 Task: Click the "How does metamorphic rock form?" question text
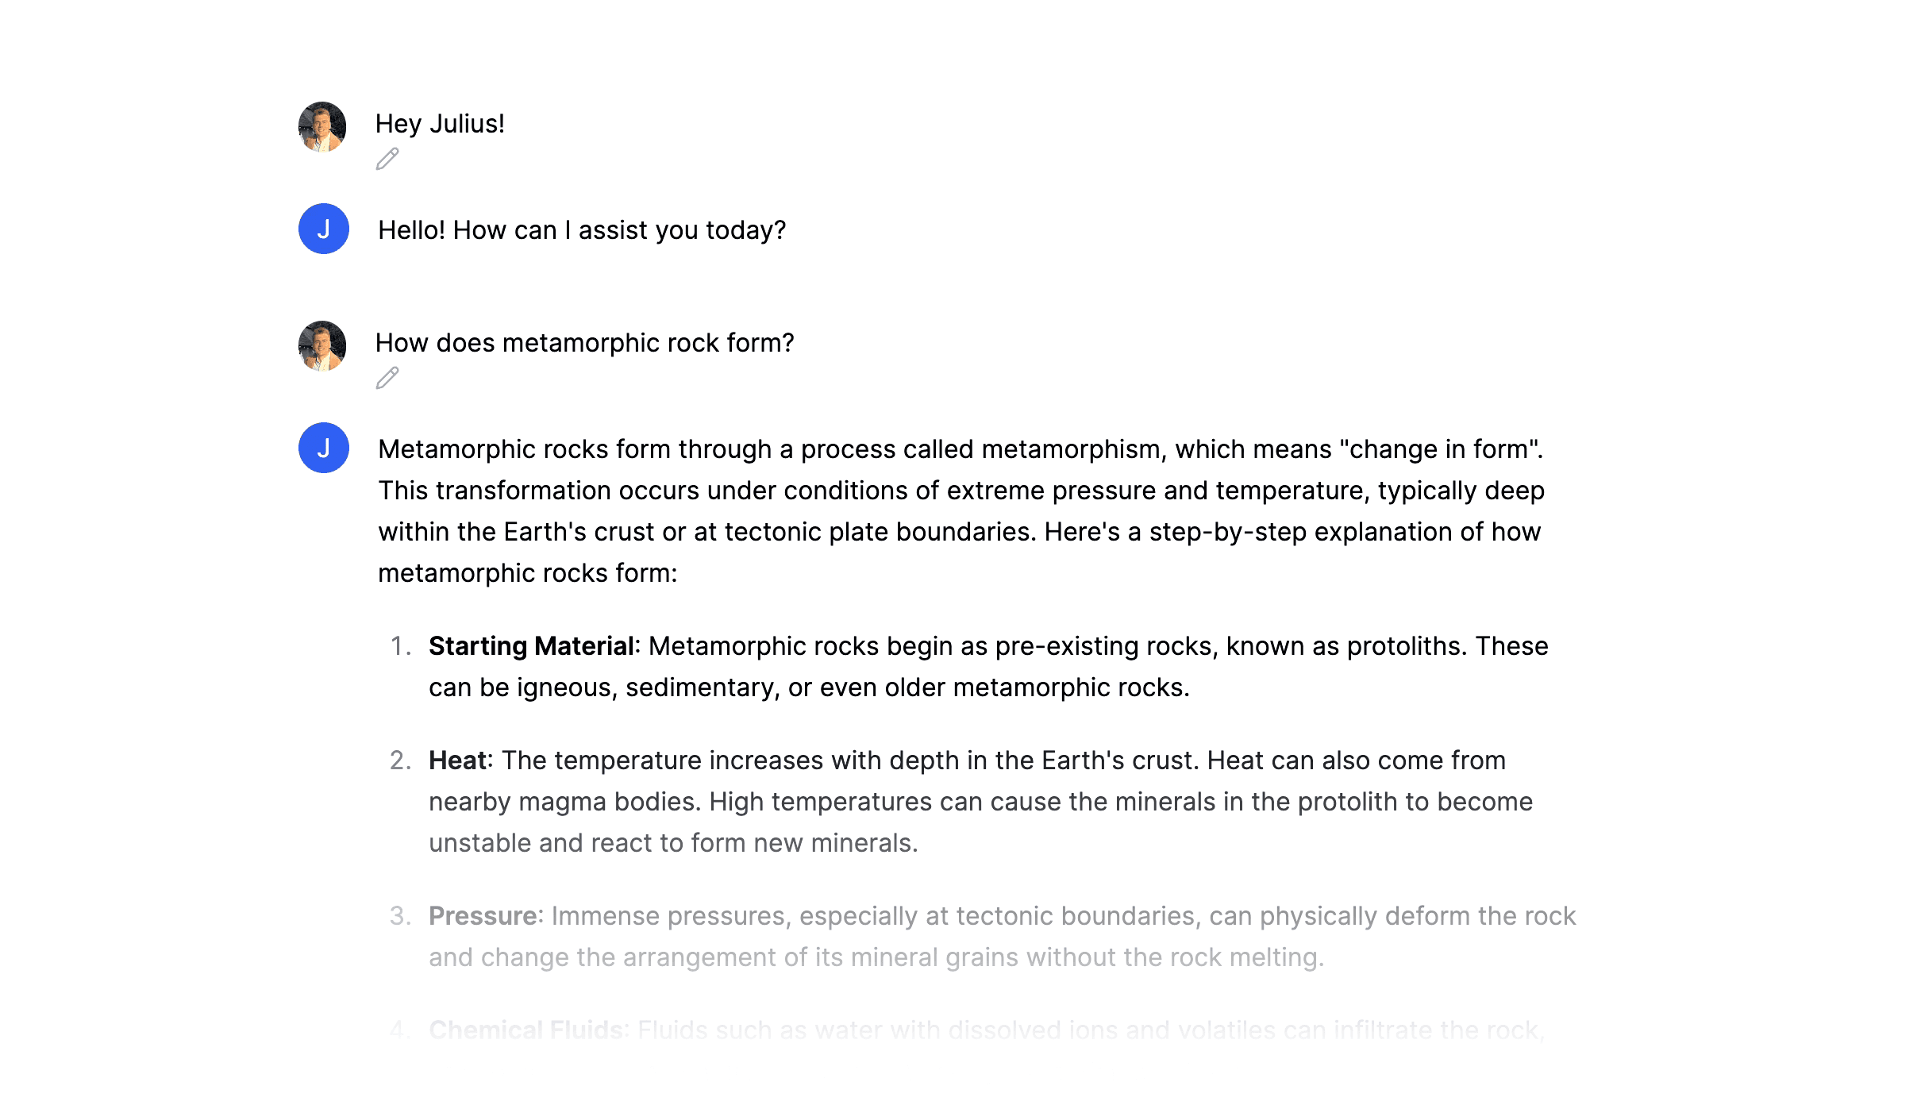pos(584,343)
